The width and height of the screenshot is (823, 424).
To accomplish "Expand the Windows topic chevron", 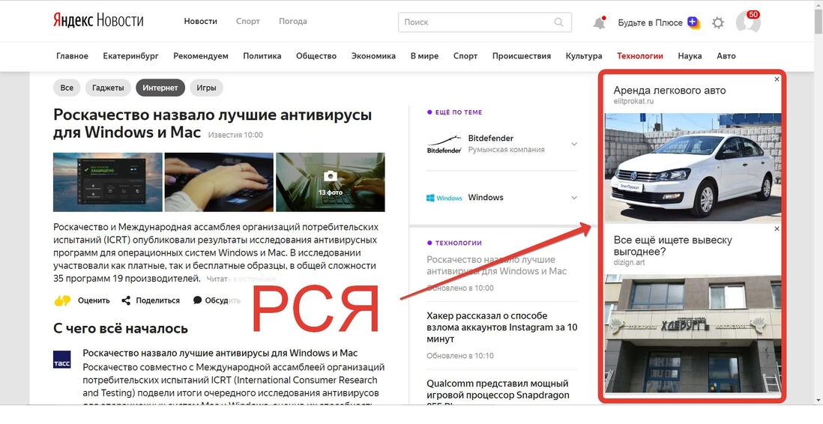I will click(573, 198).
